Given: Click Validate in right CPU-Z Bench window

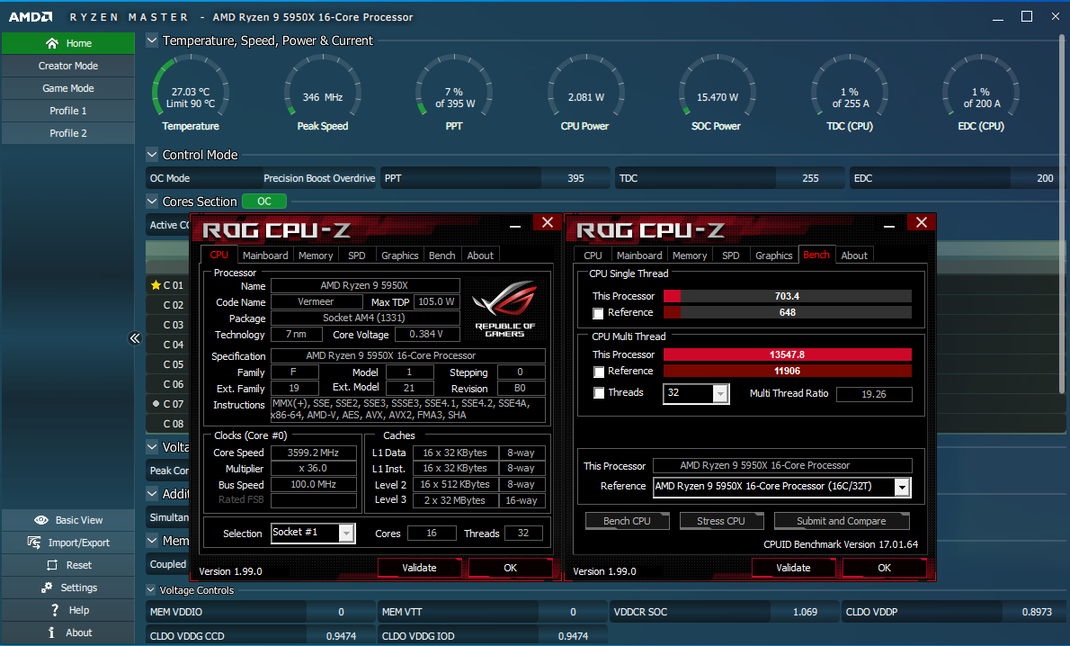Looking at the screenshot, I should (793, 568).
